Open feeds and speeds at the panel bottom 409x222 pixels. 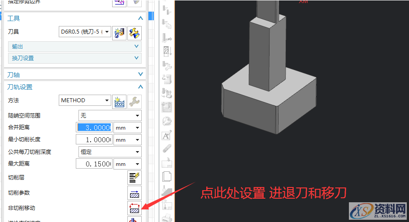click(135, 219)
